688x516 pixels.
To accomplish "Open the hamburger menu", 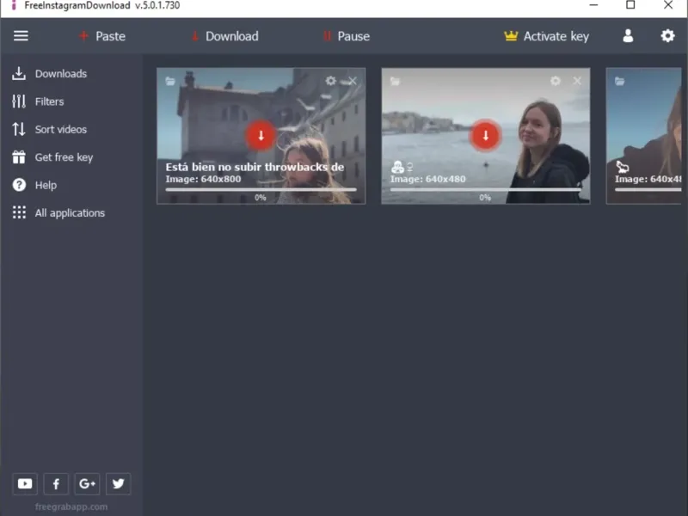I will tap(21, 36).
